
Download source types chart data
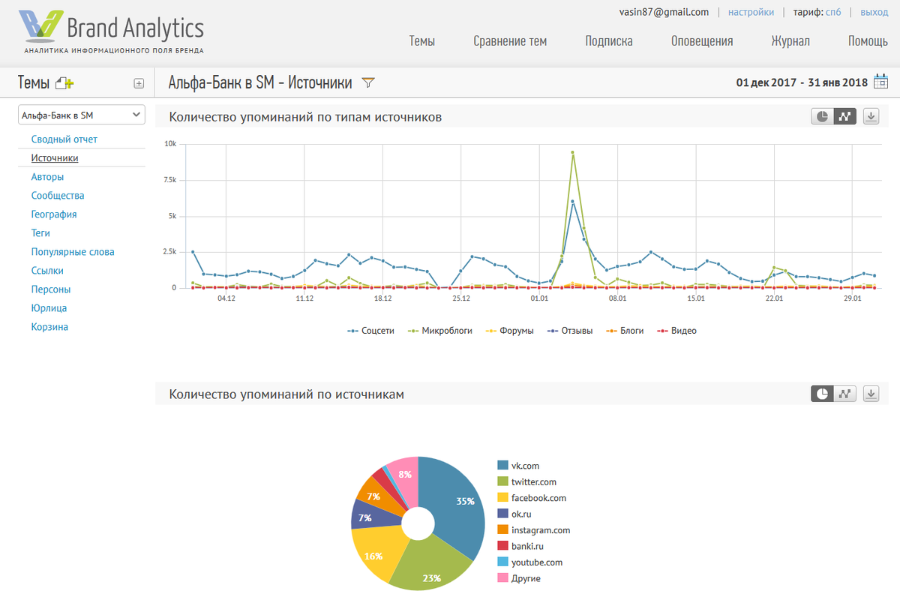coord(871,116)
